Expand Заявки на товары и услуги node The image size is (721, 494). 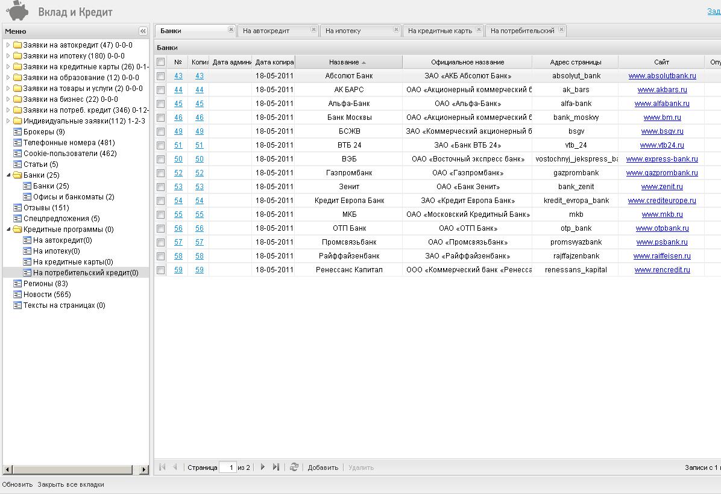pos(8,88)
